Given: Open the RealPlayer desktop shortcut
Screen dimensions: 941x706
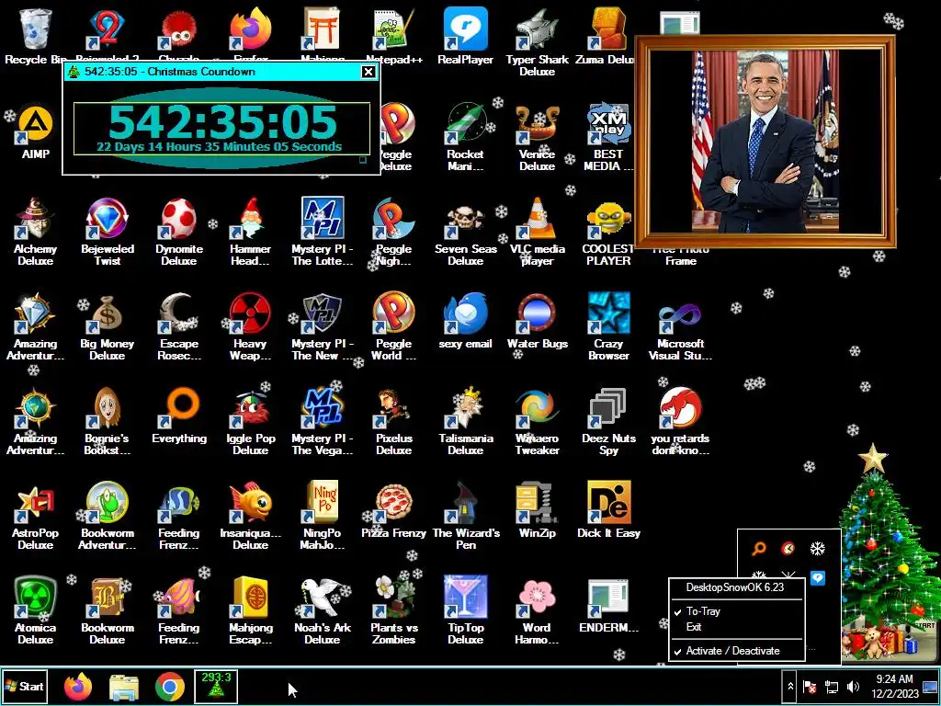Looking at the screenshot, I should (465, 36).
